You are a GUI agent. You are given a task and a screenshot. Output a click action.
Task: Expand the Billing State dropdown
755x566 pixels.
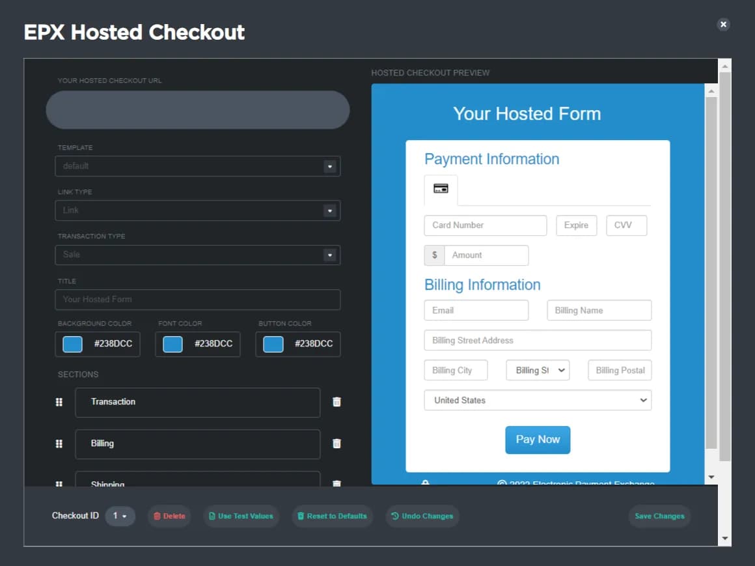(538, 371)
